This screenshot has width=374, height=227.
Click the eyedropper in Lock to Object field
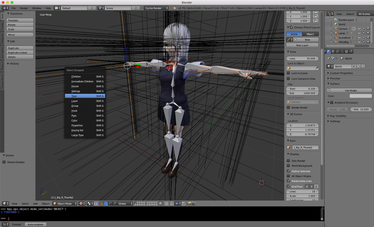click(x=317, y=68)
